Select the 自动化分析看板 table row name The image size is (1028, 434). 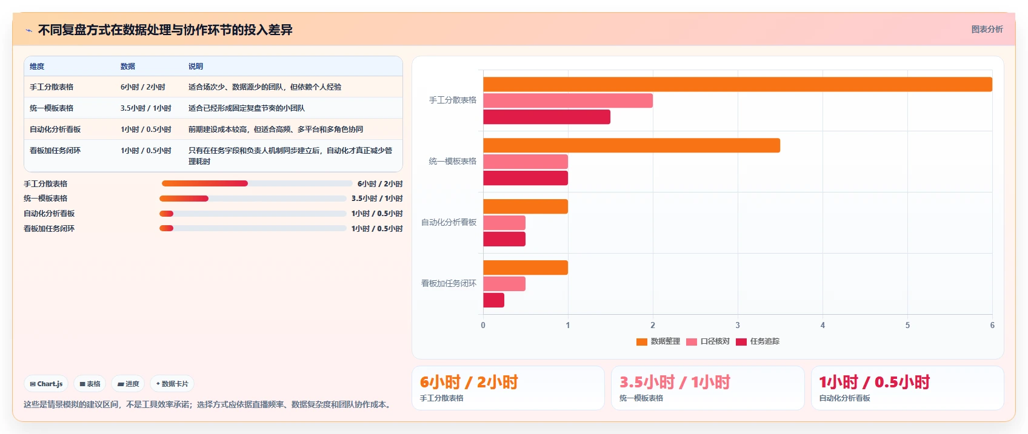(x=55, y=130)
